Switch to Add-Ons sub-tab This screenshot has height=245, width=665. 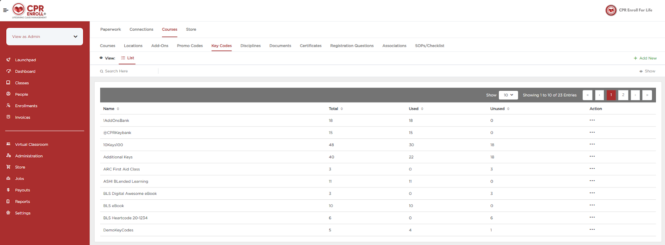(x=160, y=46)
